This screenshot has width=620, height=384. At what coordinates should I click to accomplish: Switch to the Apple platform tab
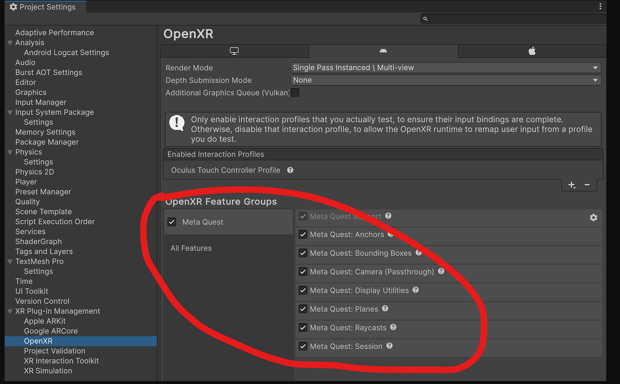click(531, 51)
